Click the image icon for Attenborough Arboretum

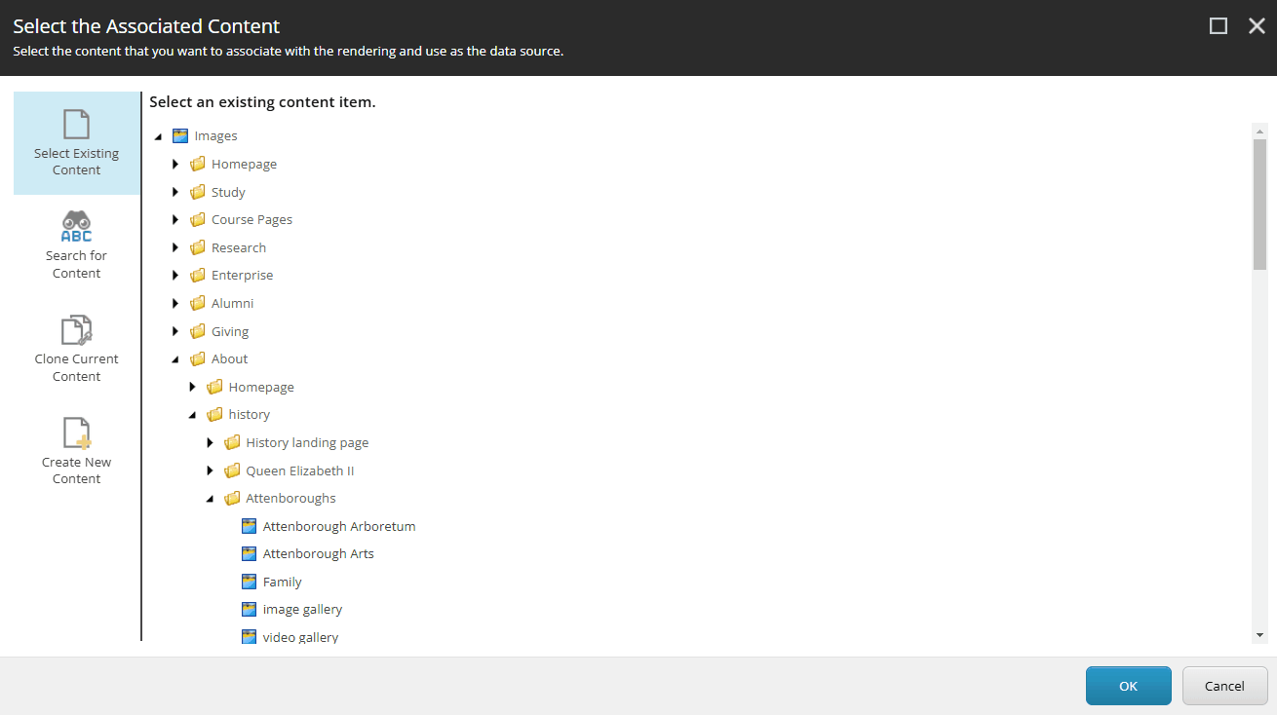(x=250, y=526)
